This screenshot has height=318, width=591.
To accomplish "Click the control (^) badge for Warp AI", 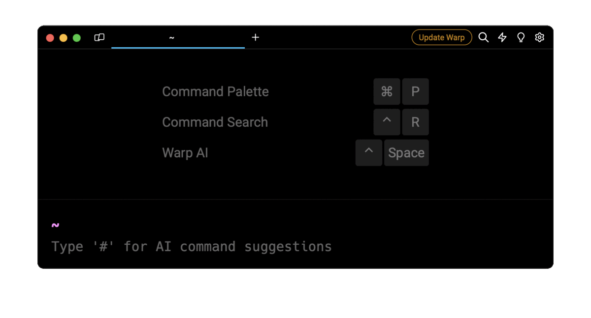I will (x=368, y=152).
